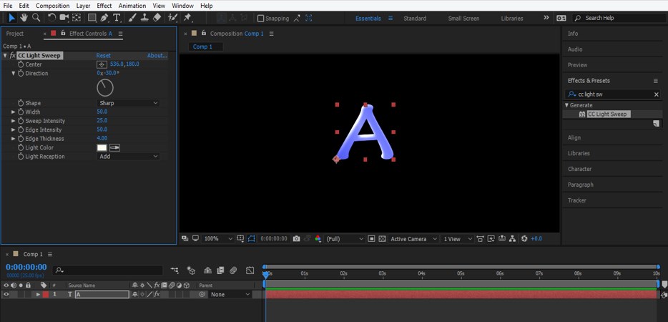Choose the Horizontal Type tool

117,18
